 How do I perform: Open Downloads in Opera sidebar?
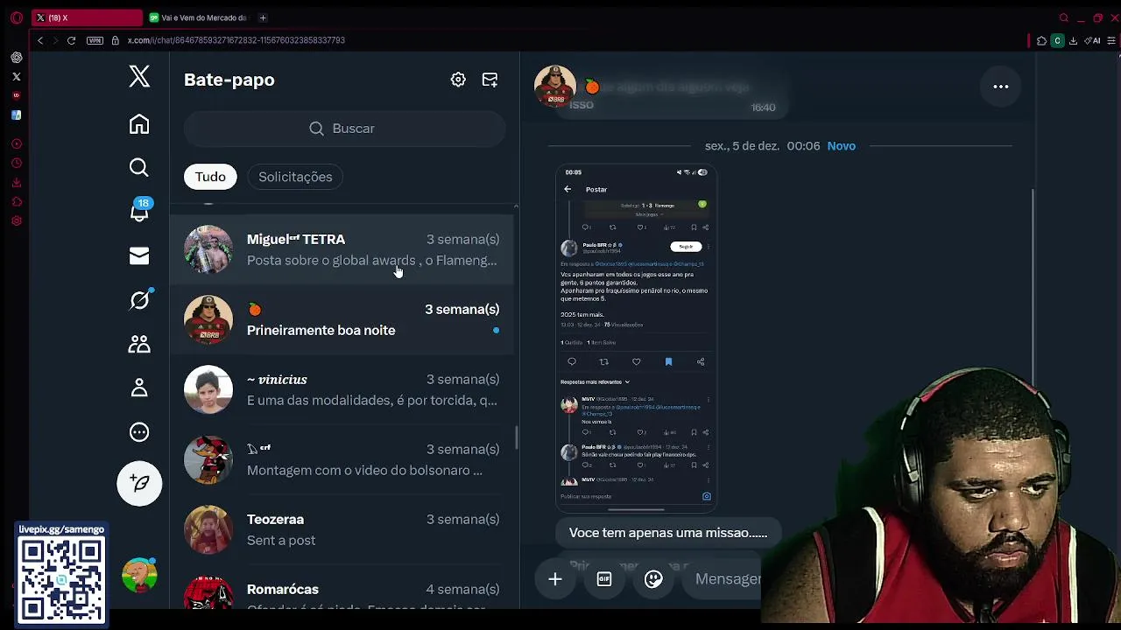(17, 183)
